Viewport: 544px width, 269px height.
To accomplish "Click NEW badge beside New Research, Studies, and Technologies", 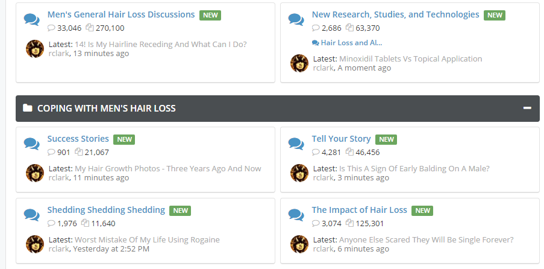I will 495,15.
